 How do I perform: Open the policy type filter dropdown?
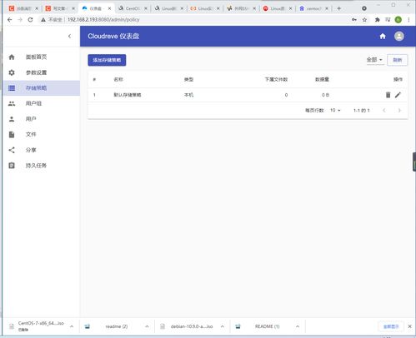point(374,60)
